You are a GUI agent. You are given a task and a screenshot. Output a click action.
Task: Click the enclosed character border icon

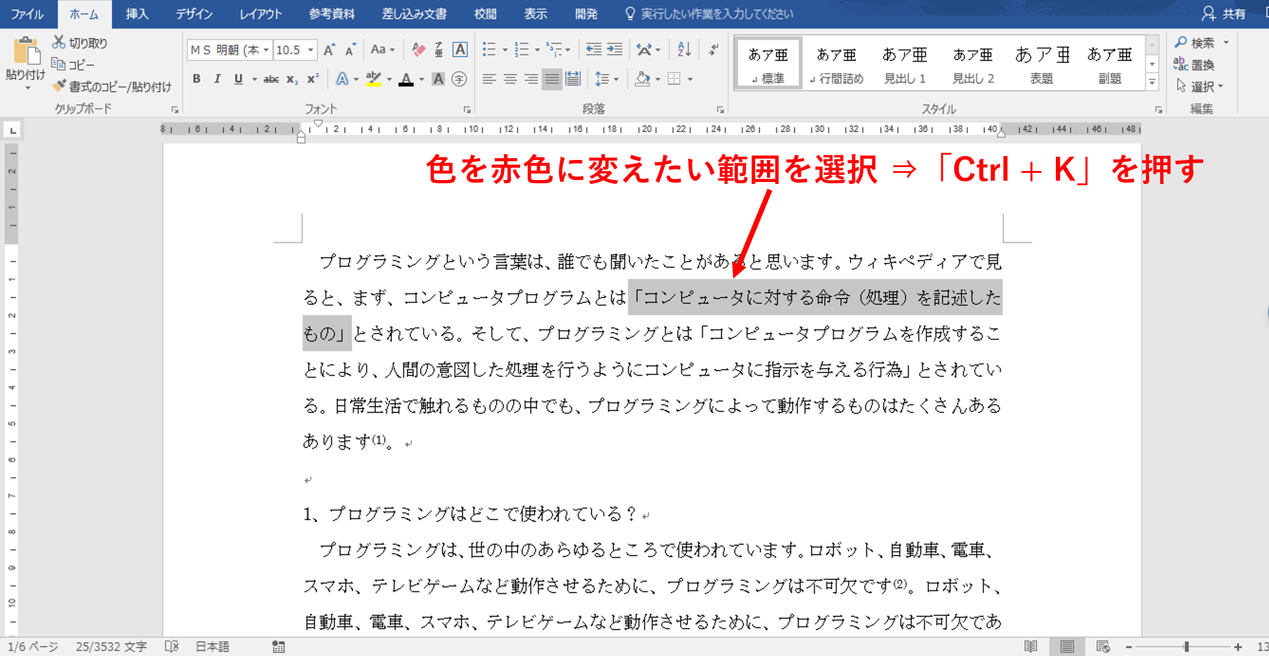pyautogui.click(x=460, y=49)
